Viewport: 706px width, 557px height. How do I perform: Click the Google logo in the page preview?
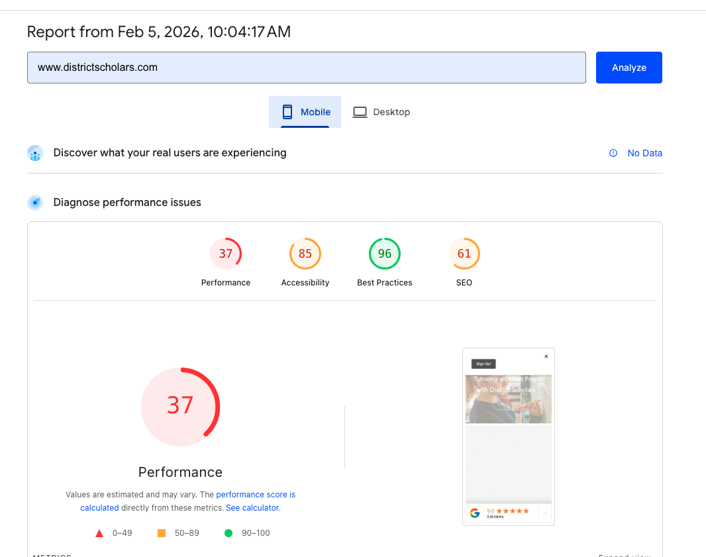(475, 513)
